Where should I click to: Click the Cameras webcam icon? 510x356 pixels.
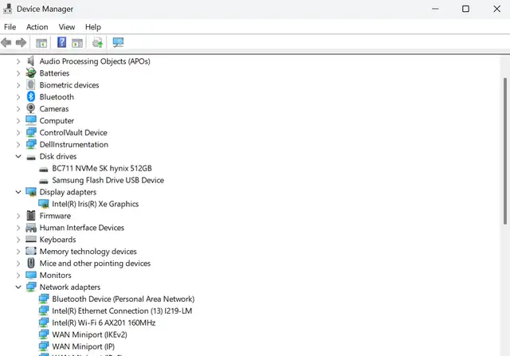31,108
